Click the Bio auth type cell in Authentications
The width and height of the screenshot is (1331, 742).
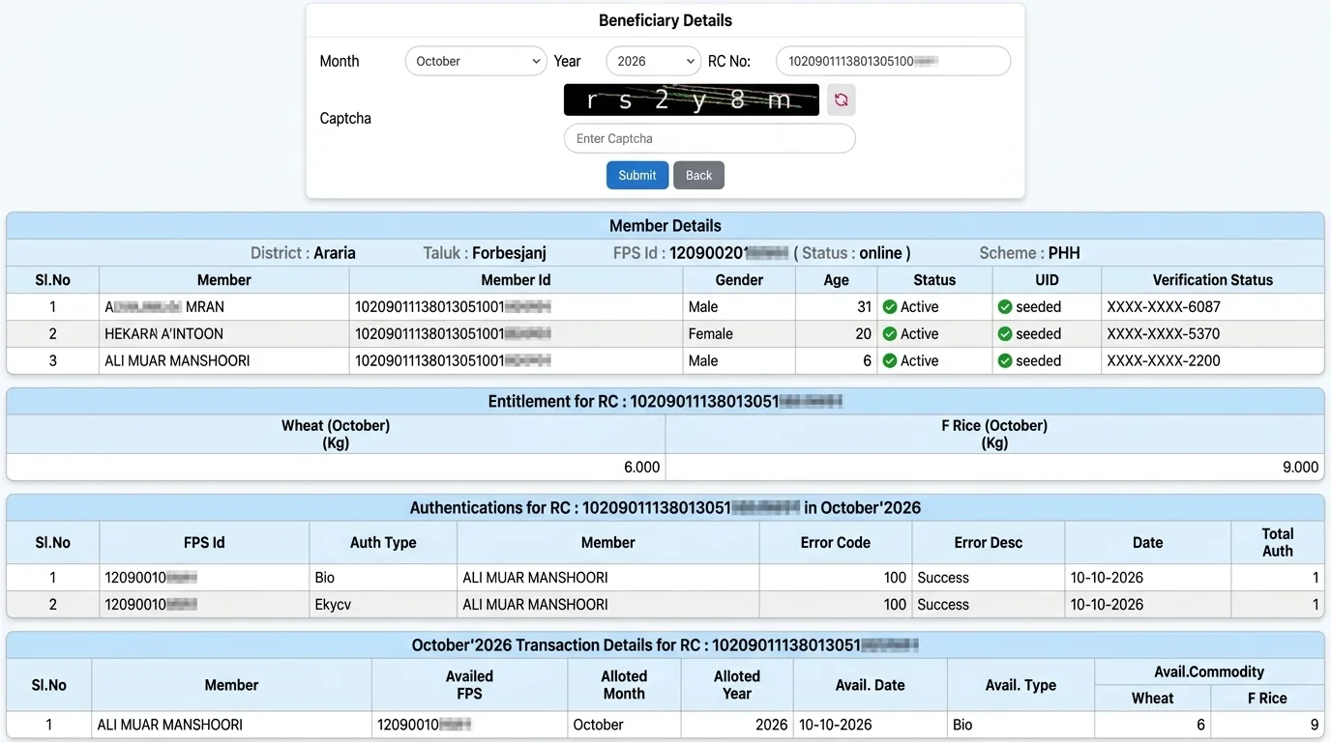(x=383, y=578)
